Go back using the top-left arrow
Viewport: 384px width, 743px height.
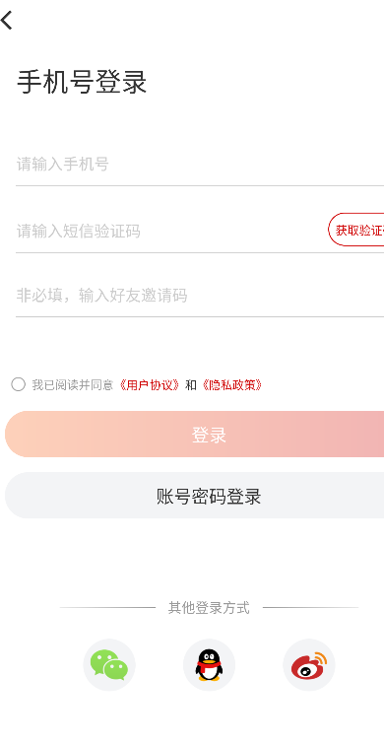coord(7,21)
